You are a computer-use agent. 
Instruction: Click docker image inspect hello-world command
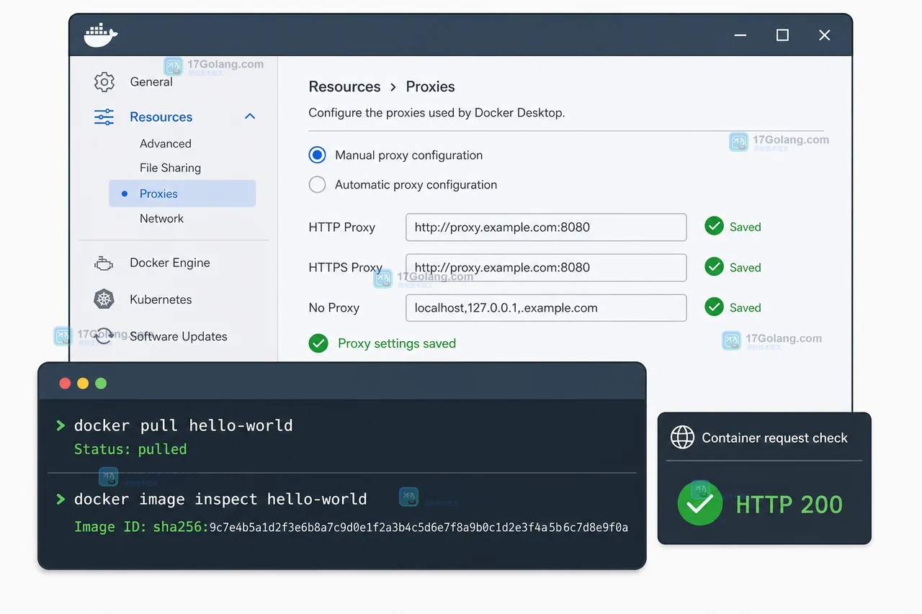pyautogui.click(x=220, y=499)
